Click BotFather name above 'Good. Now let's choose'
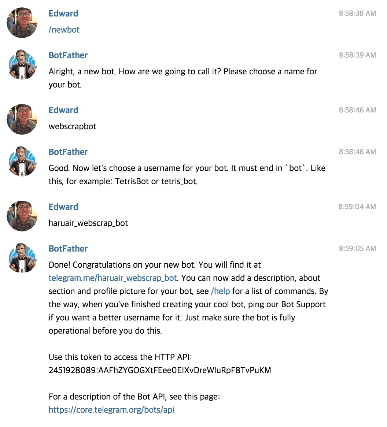387x427 pixels. point(68,152)
